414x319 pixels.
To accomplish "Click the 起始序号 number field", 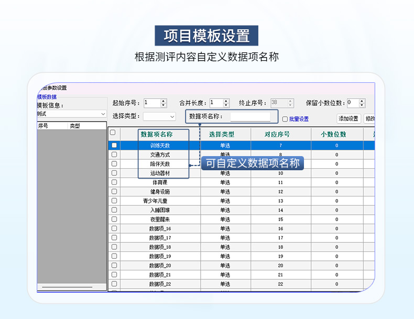I will 151,103.
